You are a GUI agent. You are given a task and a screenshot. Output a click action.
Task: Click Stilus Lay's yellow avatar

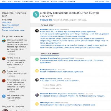point(37,104)
